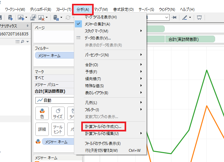Expand the スタック マーク(M) submenu

coord(110,31)
